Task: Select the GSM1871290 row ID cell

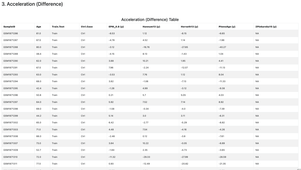Action: [x=10, y=61]
